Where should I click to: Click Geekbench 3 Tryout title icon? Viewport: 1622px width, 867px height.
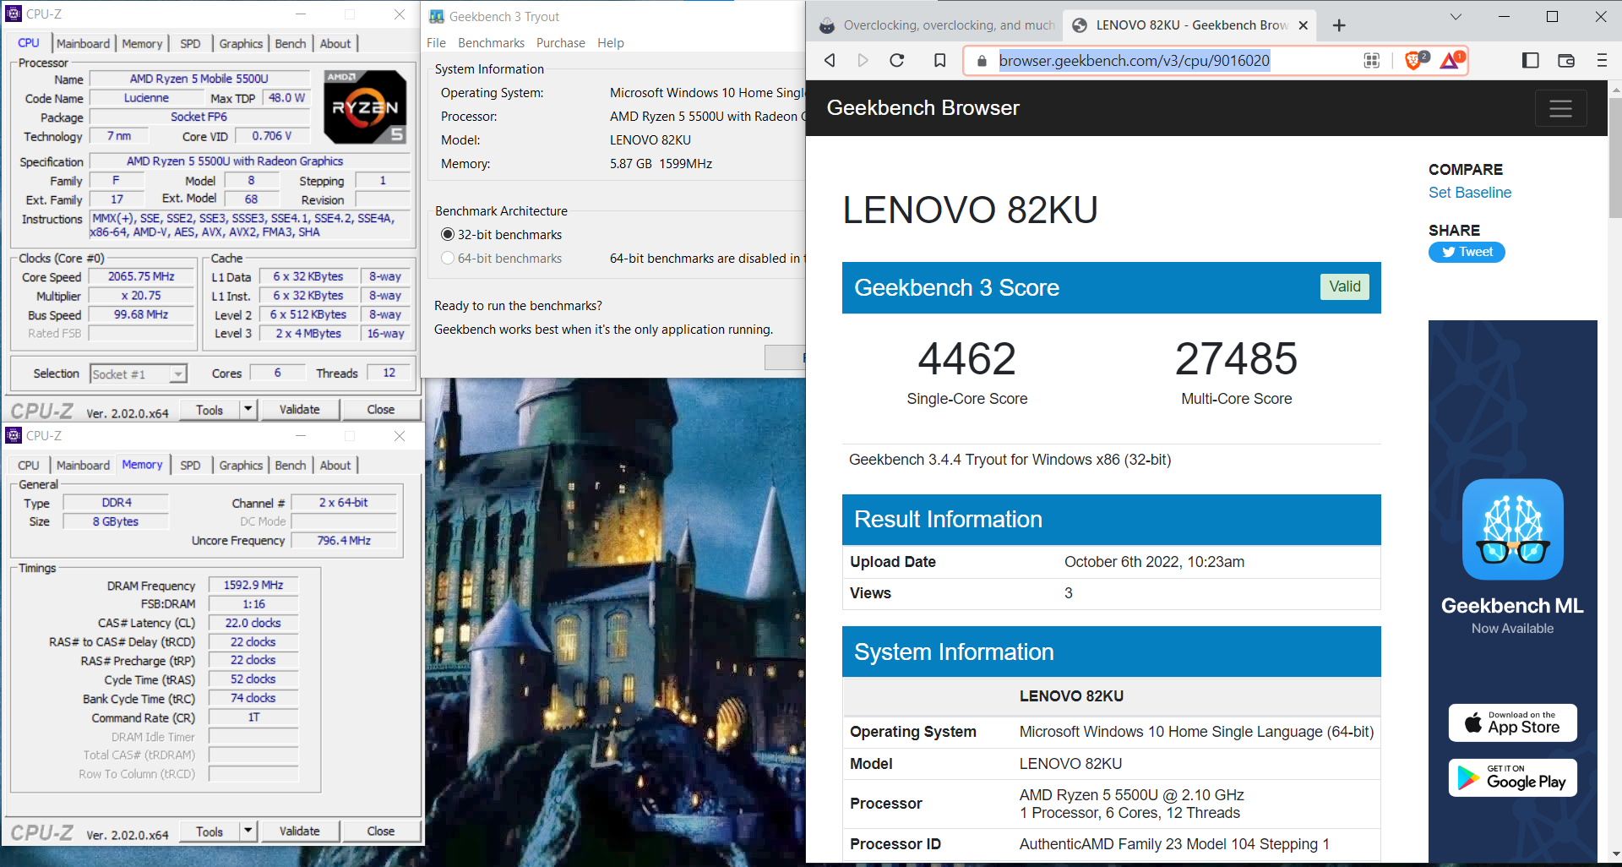437,16
